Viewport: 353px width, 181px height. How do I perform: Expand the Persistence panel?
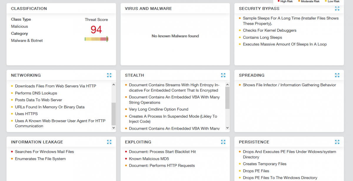click(337, 142)
